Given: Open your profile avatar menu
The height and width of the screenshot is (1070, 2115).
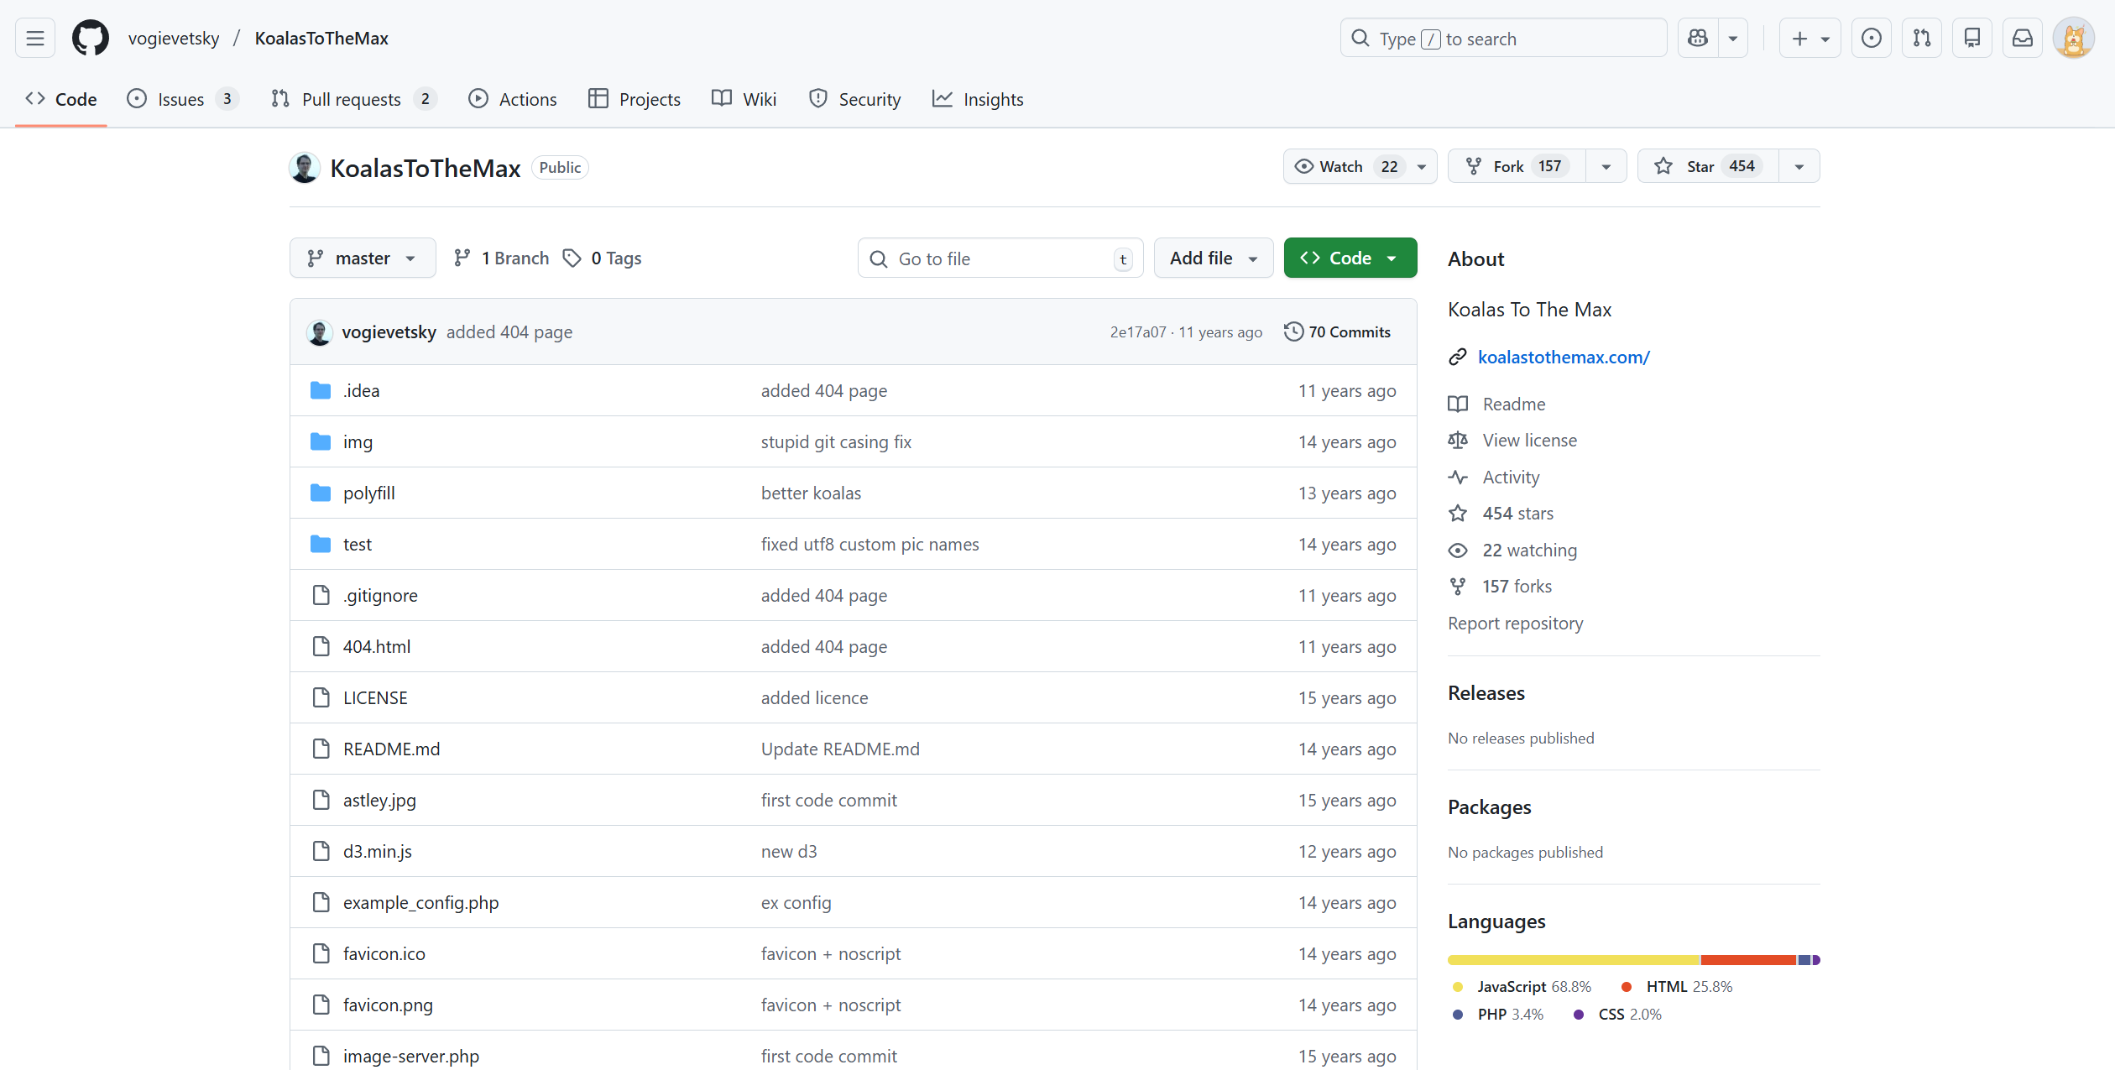Looking at the screenshot, I should tap(2074, 38).
